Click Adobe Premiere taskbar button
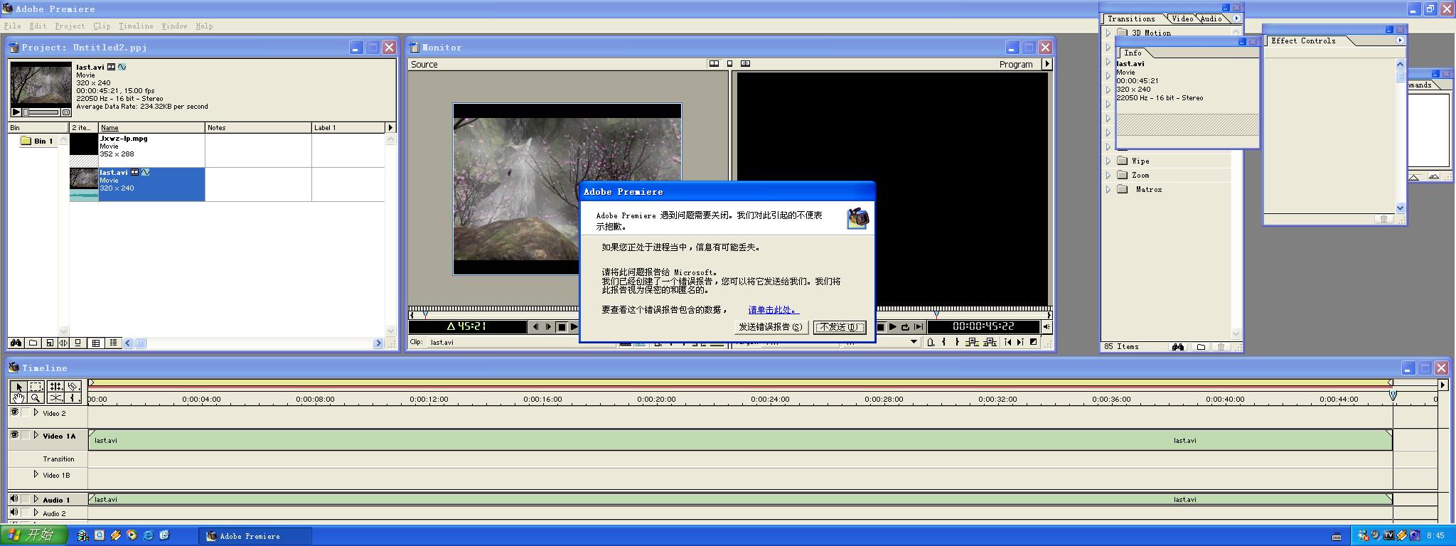Image resolution: width=1456 pixels, height=546 pixels. point(256,536)
